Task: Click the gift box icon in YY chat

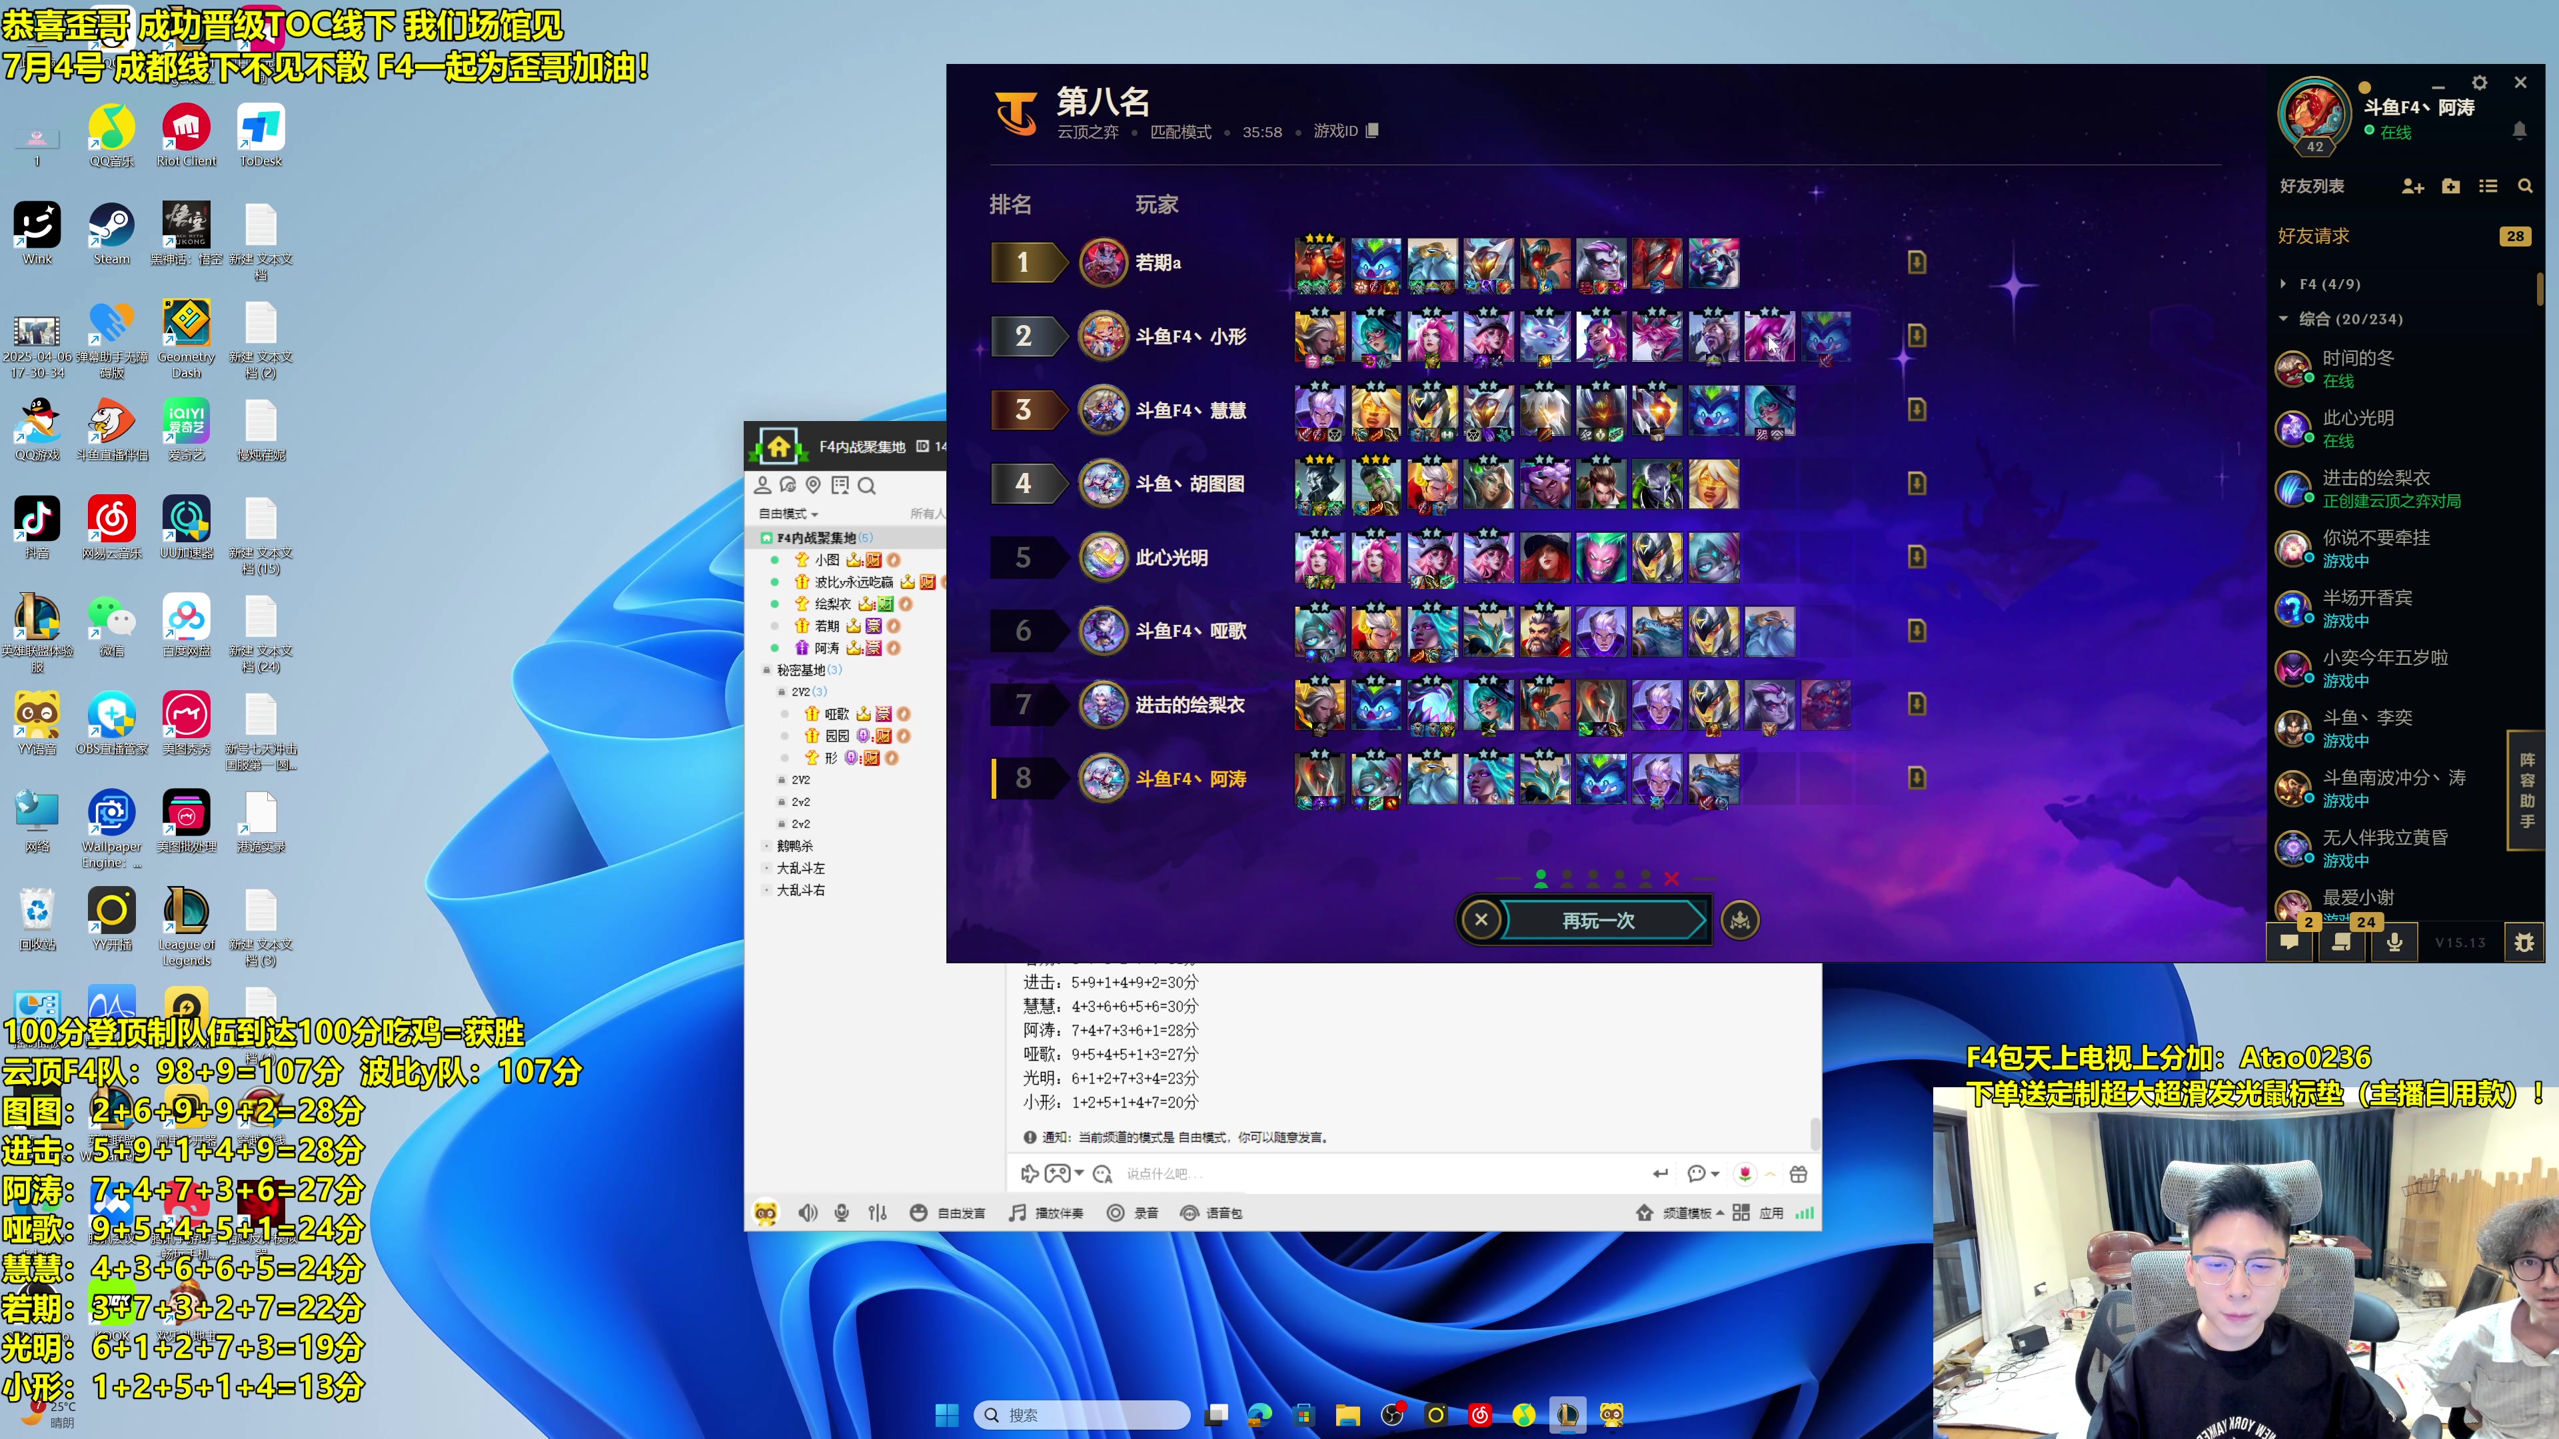Action: [x=1798, y=1174]
